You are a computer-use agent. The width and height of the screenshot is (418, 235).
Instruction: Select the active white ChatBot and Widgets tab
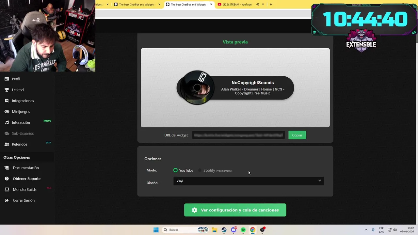[x=188, y=5]
